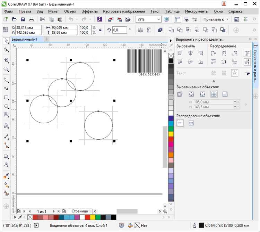Click the Export icon in toolbar
Image resolution: width=260 pixels, height=232 pixels.
pos(119,19)
